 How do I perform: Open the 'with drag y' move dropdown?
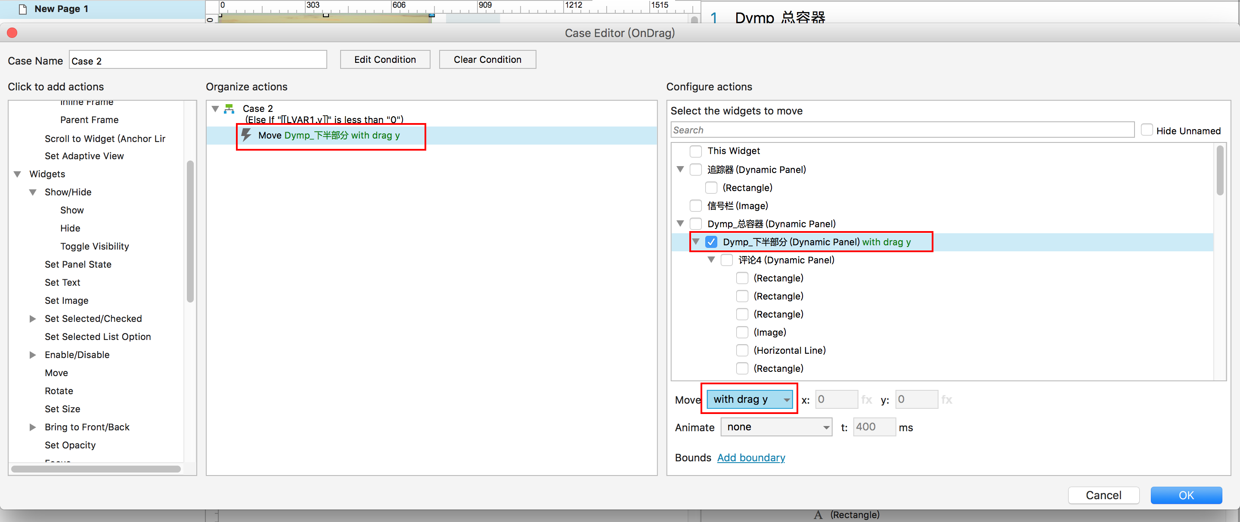750,399
